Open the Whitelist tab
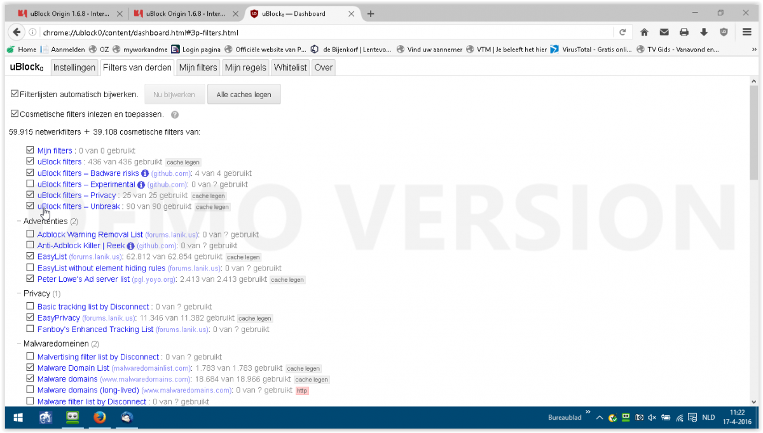The image size is (763, 433). coord(291,67)
